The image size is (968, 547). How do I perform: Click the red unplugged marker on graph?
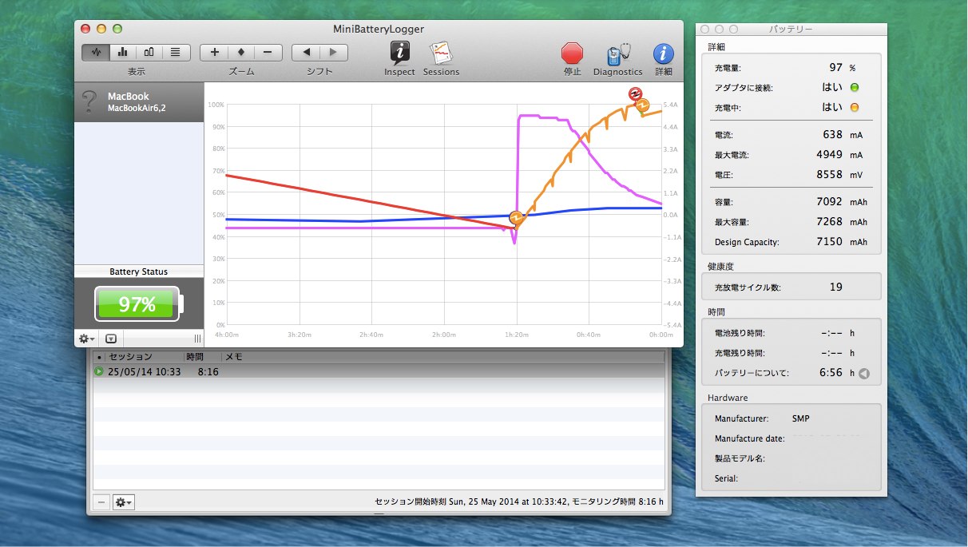(635, 93)
